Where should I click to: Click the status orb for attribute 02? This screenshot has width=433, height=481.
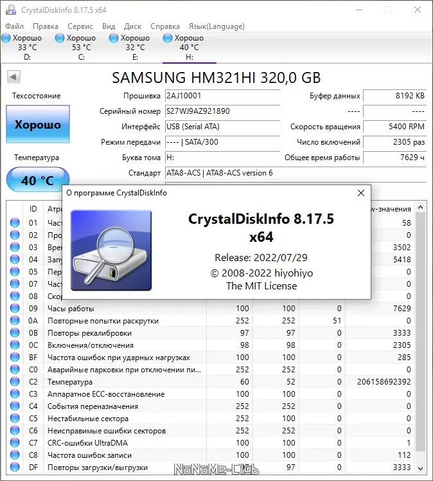pyautogui.click(x=15, y=235)
